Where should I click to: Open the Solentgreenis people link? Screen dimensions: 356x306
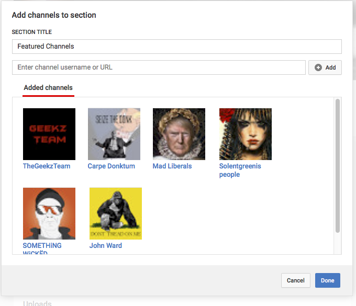pos(240,171)
